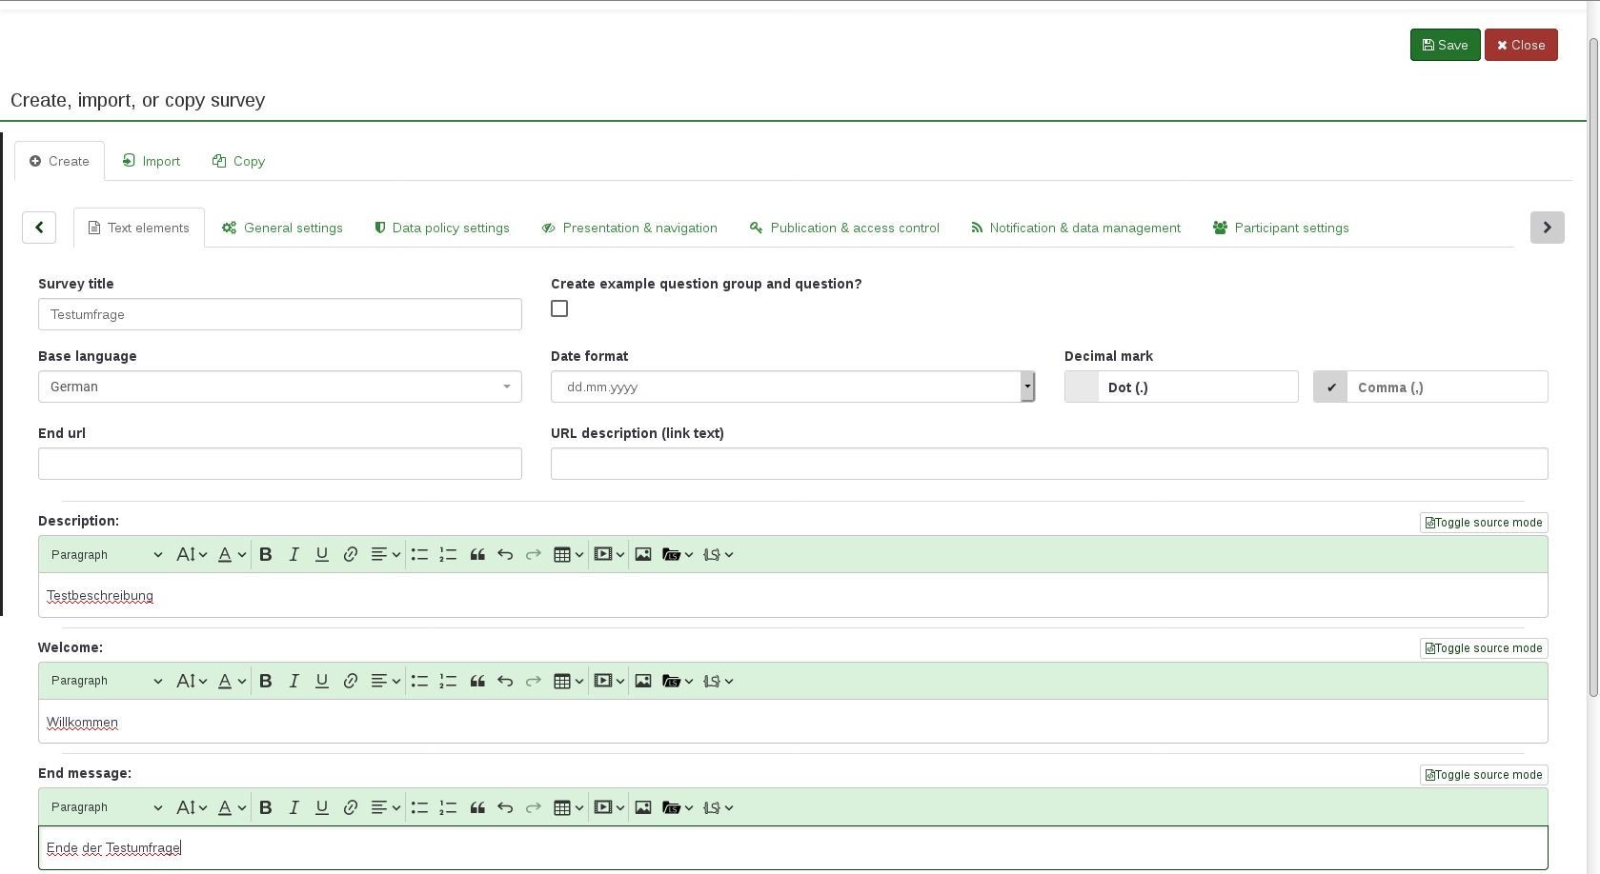Click Bold icon in Description editor toolbar

tap(266, 555)
